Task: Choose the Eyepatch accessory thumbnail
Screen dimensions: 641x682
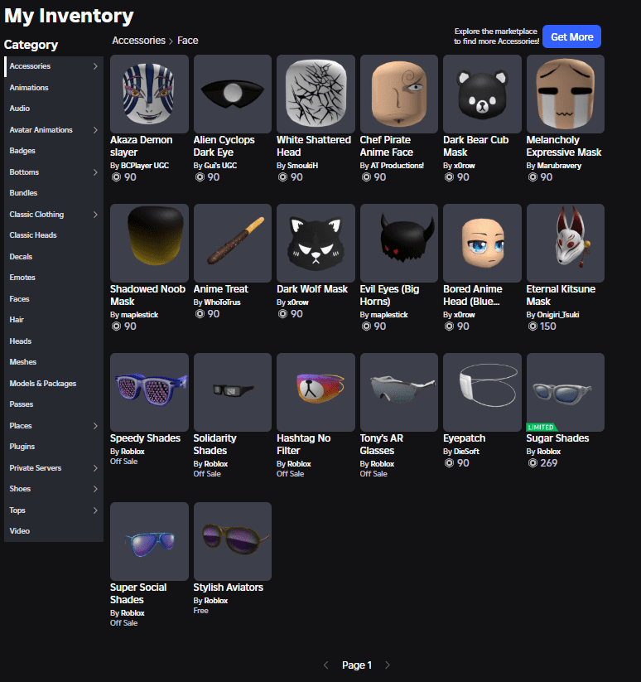Action: pos(482,392)
